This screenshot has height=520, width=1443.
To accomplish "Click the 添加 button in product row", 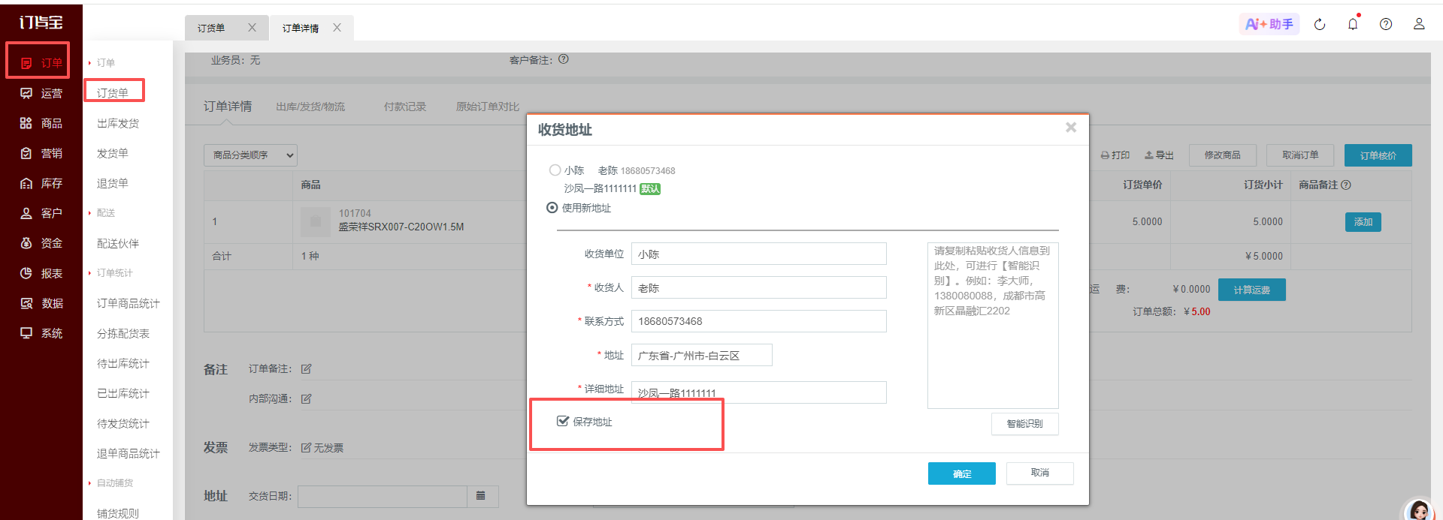I will click(1363, 222).
